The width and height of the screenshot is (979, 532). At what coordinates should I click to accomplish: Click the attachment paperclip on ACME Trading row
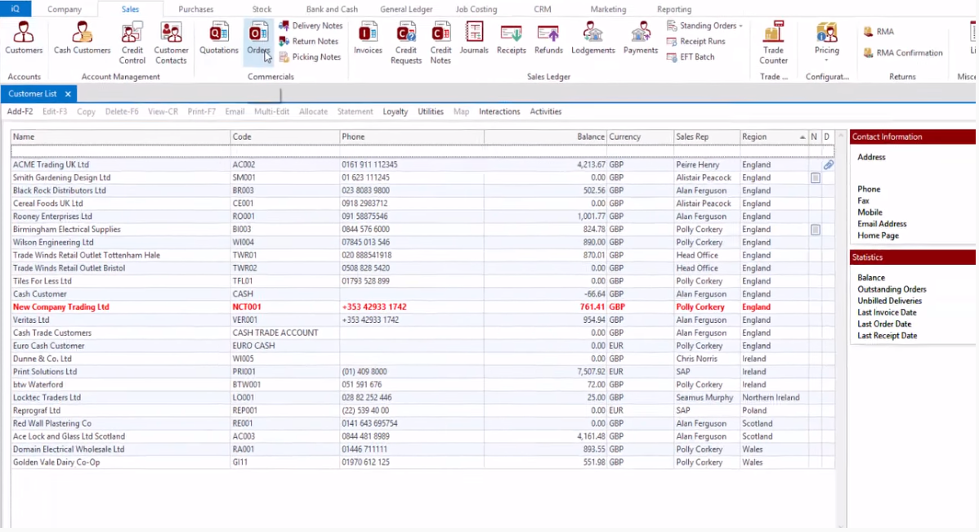tap(828, 165)
